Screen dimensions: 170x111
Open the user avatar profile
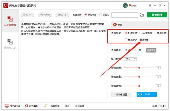pyautogui.click(x=125, y=5)
